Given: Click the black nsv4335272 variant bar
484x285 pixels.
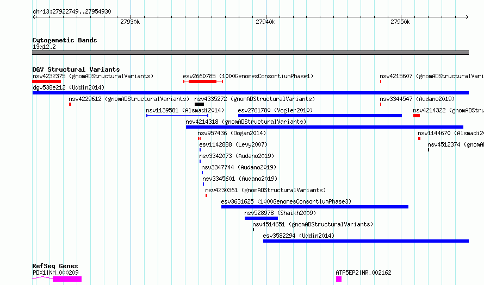Looking at the screenshot, I should (199, 104).
